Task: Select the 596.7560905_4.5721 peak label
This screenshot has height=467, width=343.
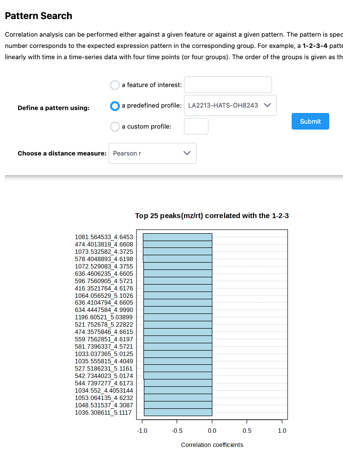Action: [x=104, y=281]
